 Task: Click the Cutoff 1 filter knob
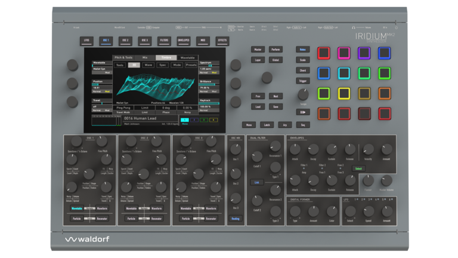coord(257,157)
